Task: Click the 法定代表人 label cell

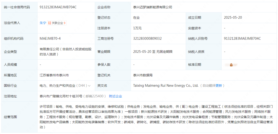Action: coord(20,23)
